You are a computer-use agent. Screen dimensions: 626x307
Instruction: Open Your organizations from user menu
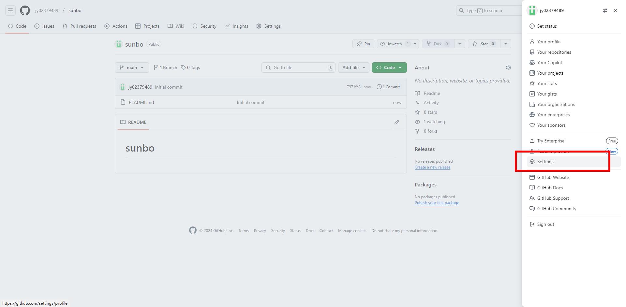[574, 104]
